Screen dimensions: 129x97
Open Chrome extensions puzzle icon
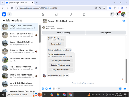(x=115, y=8)
